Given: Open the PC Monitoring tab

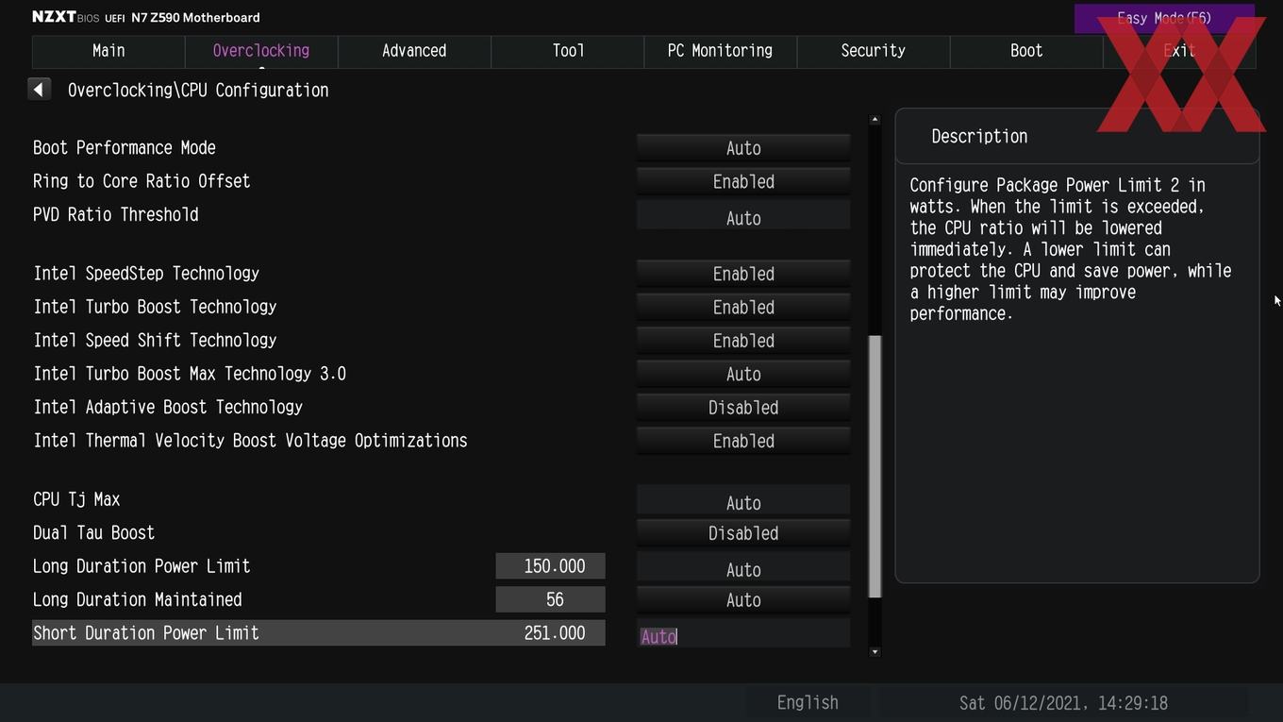Looking at the screenshot, I should click(x=720, y=51).
